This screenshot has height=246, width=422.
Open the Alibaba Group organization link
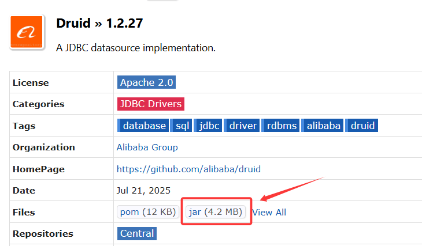(147, 147)
